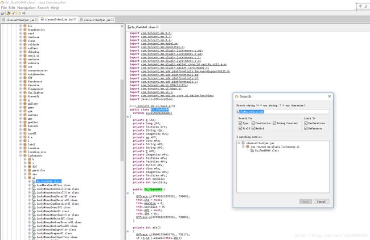Click the package tree vertical scrollbar

coord(122,120)
